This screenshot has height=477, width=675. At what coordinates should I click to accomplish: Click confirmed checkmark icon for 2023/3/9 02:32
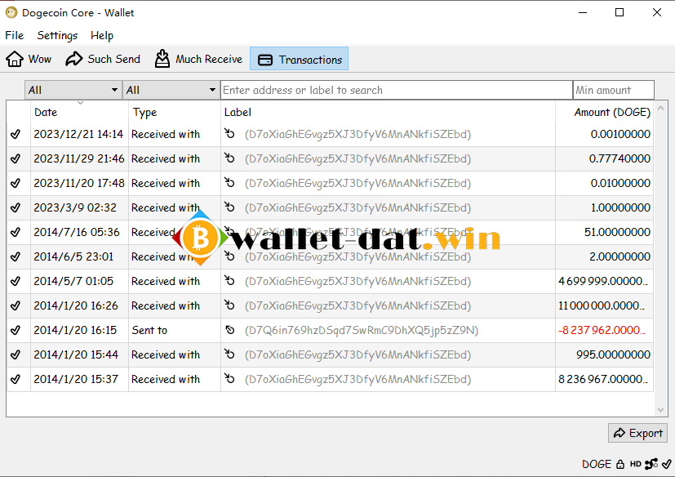click(16, 207)
